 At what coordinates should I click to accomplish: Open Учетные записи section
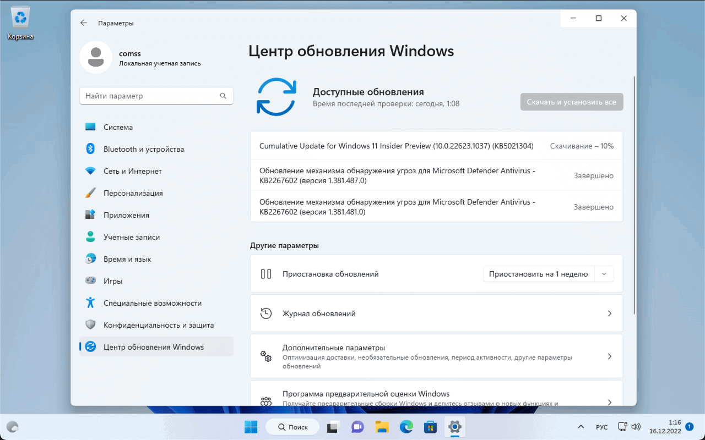click(156, 237)
